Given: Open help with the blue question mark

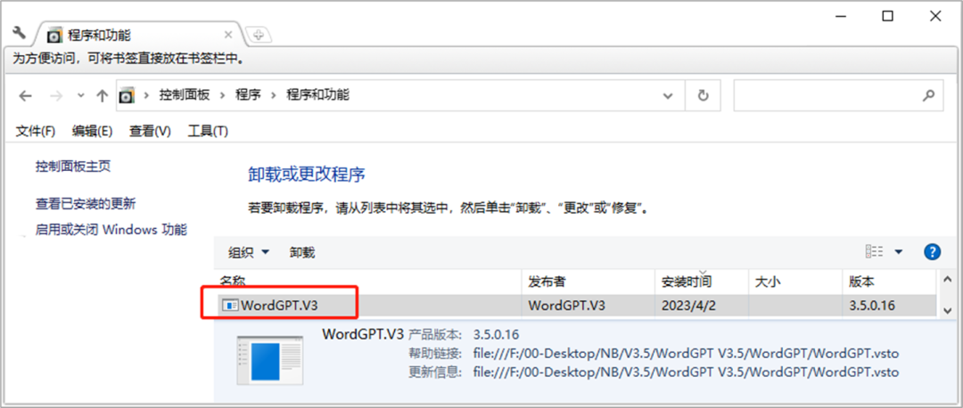Looking at the screenshot, I should pos(933,251).
